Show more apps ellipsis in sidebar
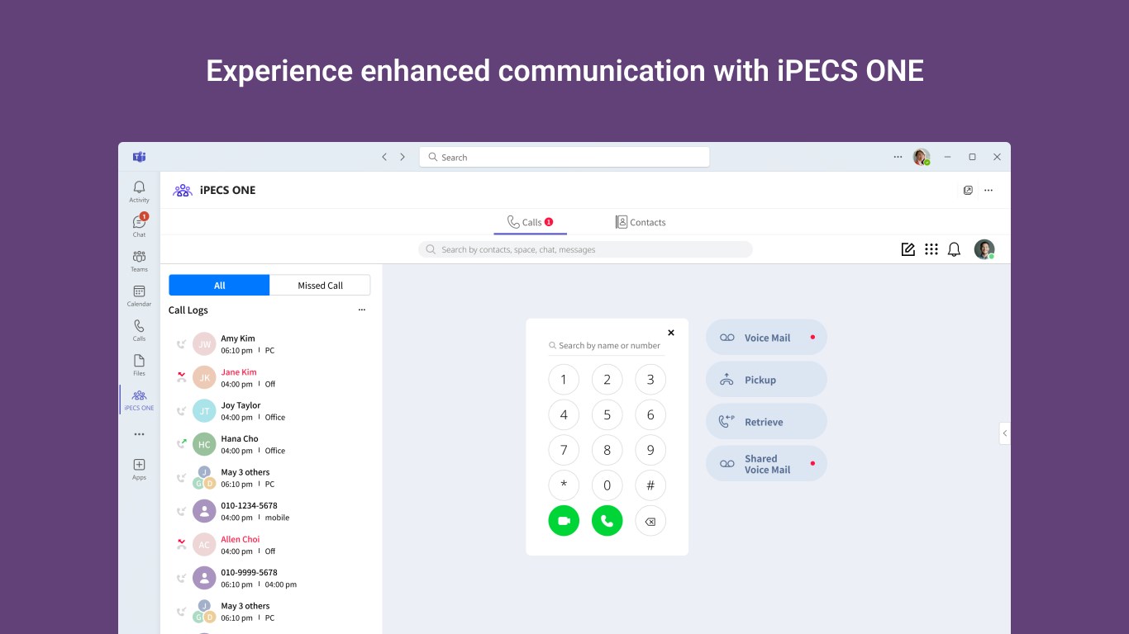Viewport: 1129px width, 634px height. [x=139, y=434]
